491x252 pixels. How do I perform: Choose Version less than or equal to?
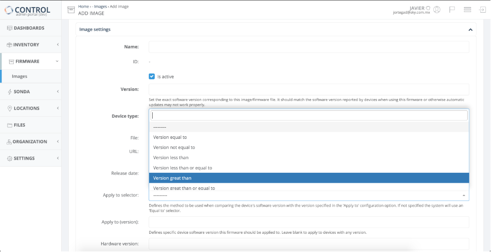click(308, 168)
